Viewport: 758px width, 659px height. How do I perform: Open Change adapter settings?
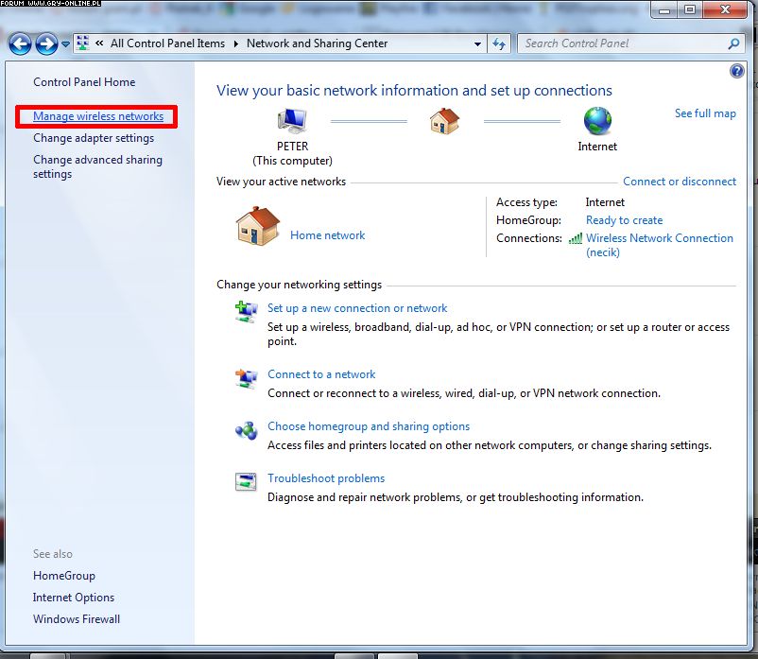pyautogui.click(x=94, y=138)
